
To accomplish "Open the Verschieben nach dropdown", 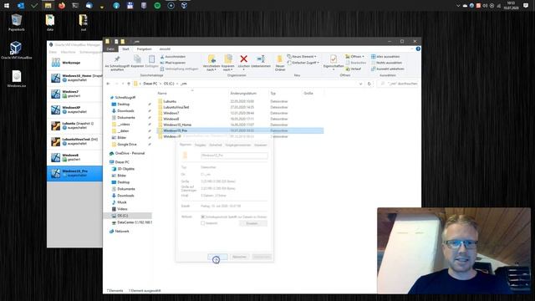I will [x=211, y=64].
